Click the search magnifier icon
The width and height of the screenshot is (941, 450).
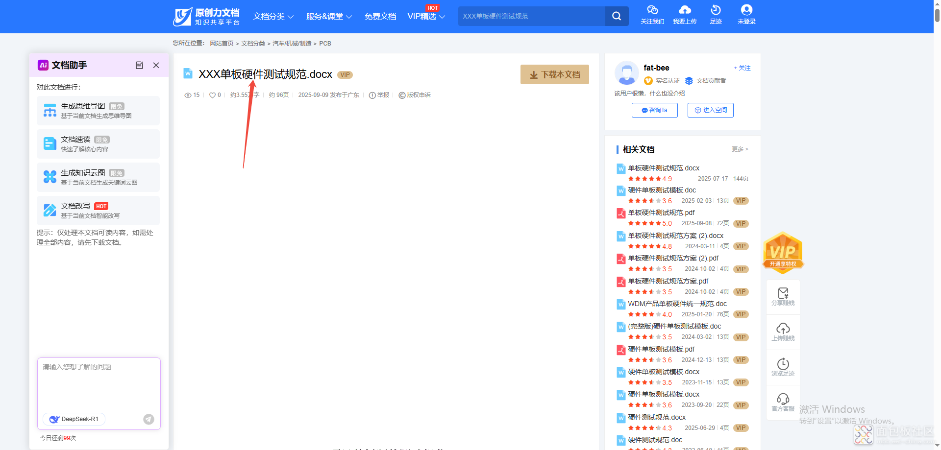point(616,16)
